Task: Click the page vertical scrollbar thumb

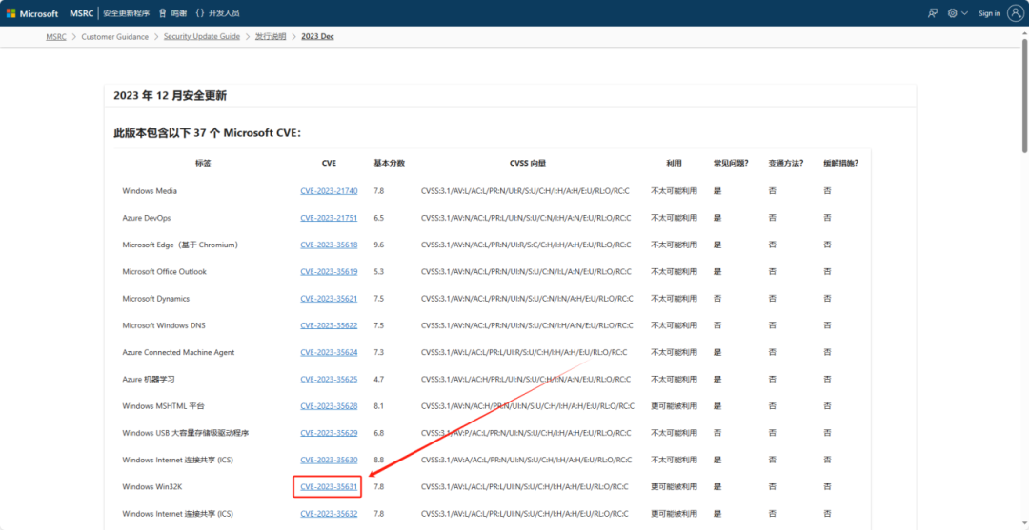Action: [x=1024, y=96]
